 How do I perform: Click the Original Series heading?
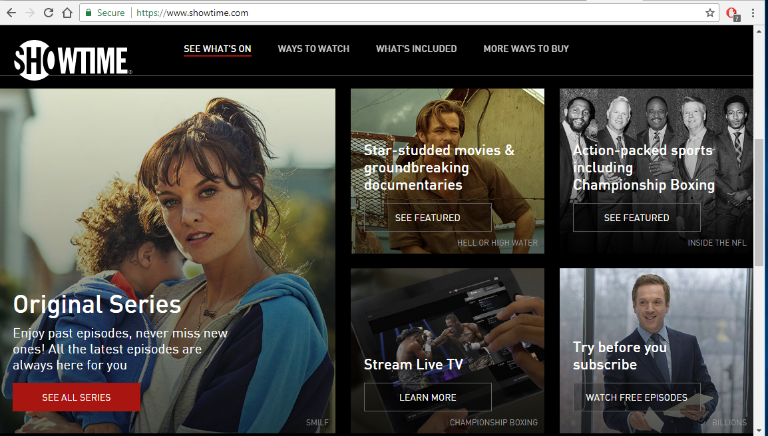point(97,304)
